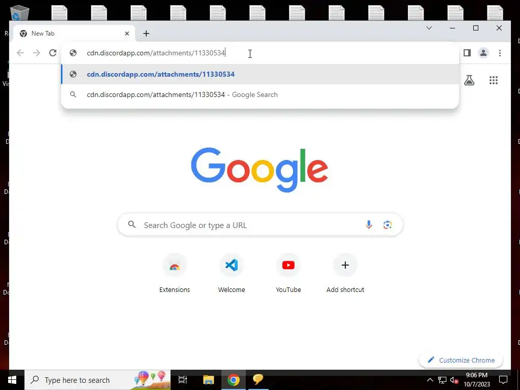The height and width of the screenshot is (390, 520).
Task: Show hidden system tray icons
Action: 430,380
